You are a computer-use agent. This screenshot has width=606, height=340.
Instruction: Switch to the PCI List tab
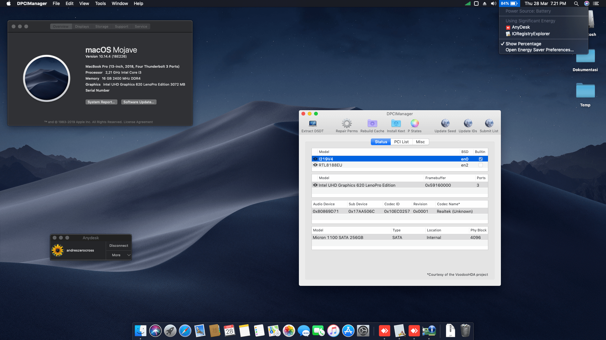pos(401,142)
